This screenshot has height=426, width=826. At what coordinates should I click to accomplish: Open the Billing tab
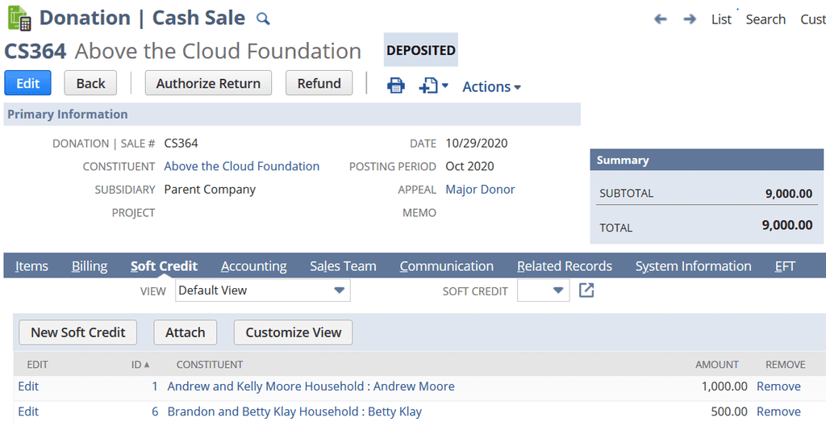(x=90, y=266)
